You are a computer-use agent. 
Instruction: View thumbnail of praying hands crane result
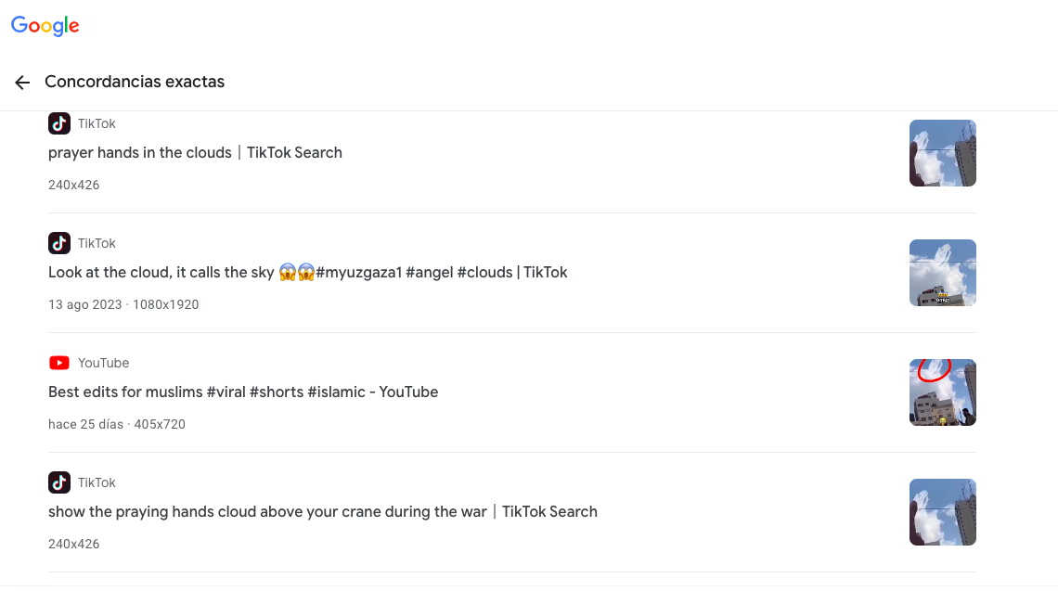coord(943,512)
